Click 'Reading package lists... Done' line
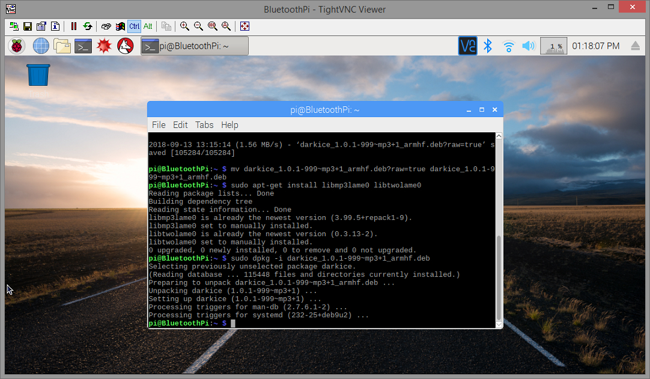650x379 pixels. [x=211, y=193]
